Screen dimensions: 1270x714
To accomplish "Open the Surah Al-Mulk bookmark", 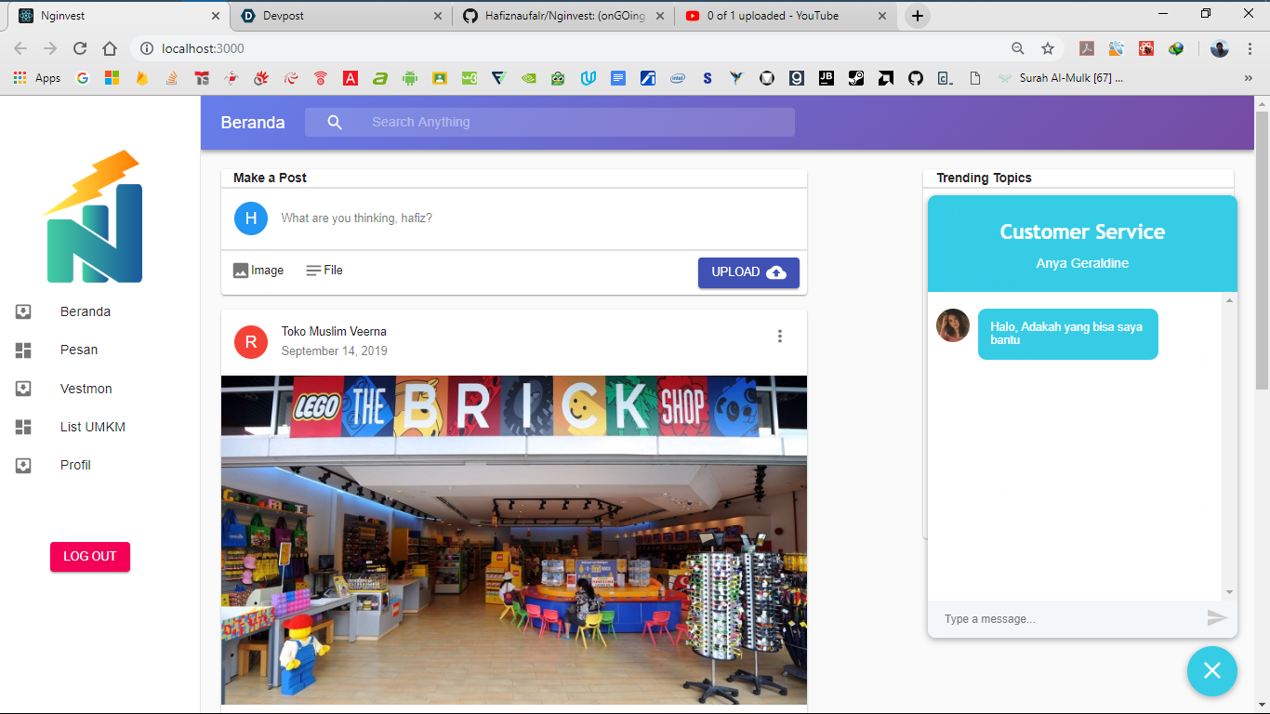I will coord(1061,78).
